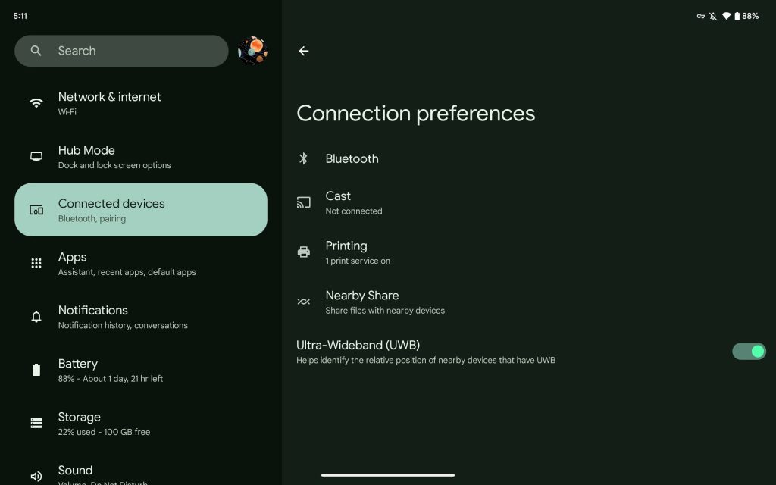This screenshot has height=485, width=776.
Task: Tap the back arrow icon
Action: 304,51
